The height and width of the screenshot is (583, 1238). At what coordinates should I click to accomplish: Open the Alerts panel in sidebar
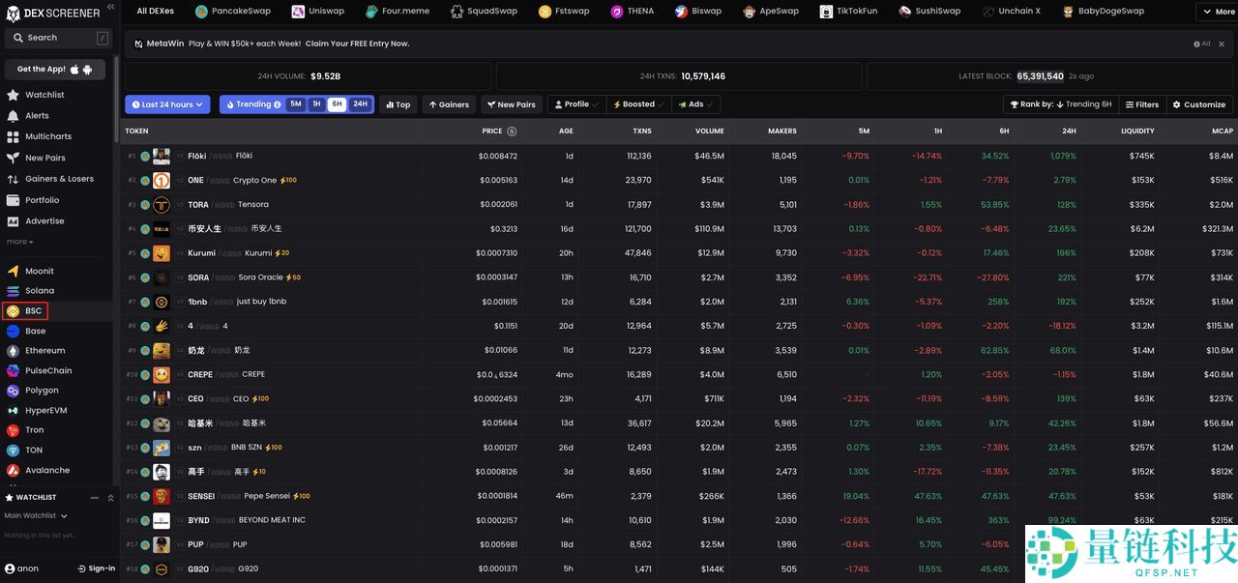click(37, 114)
